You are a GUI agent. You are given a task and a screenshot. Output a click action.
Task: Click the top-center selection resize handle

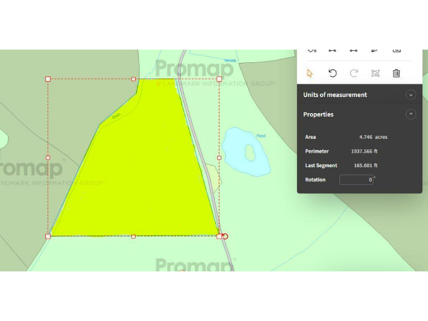pyautogui.click(x=133, y=79)
